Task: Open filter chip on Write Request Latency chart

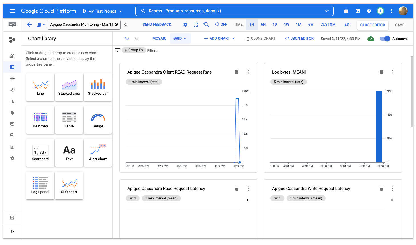Action: pos(277,198)
